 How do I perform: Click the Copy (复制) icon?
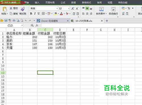[11, 14]
